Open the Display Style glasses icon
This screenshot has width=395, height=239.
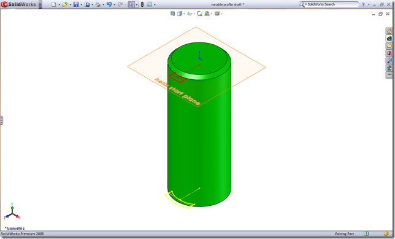pos(190,14)
